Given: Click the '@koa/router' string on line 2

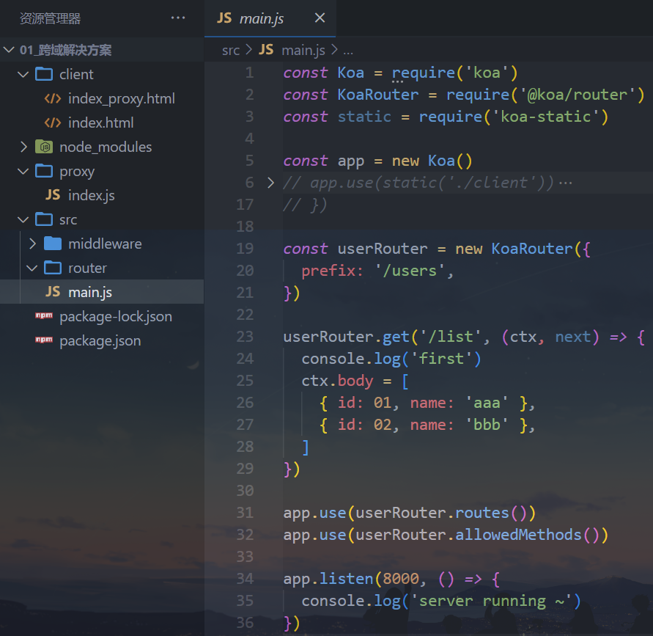Looking at the screenshot, I should pyautogui.click(x=578, y=95).
